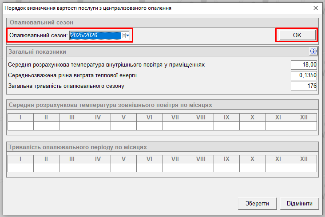The width and height of the screenshot is (325, 217).
Task: Select month II cell in heating duration table
Action: (x=46, y=167)
